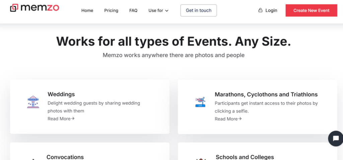Click the marathon selfie description text
The height and width of the screenshot is (160, 343).
[266, 107]
